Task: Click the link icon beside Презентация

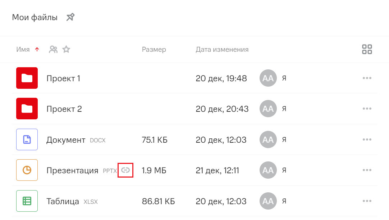Action: (125, 170)
